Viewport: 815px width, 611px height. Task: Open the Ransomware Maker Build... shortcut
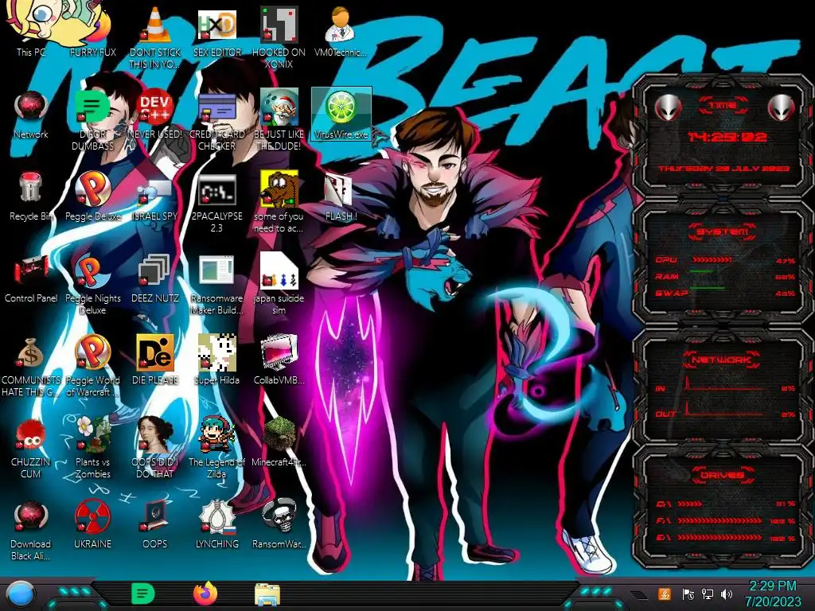tap(216, 284)
